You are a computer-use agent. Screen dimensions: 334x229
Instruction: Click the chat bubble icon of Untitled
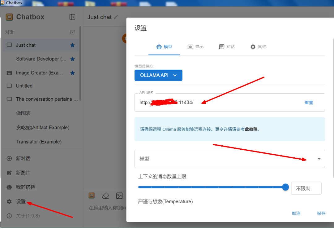pyautogui.click(x=9, y=86)
